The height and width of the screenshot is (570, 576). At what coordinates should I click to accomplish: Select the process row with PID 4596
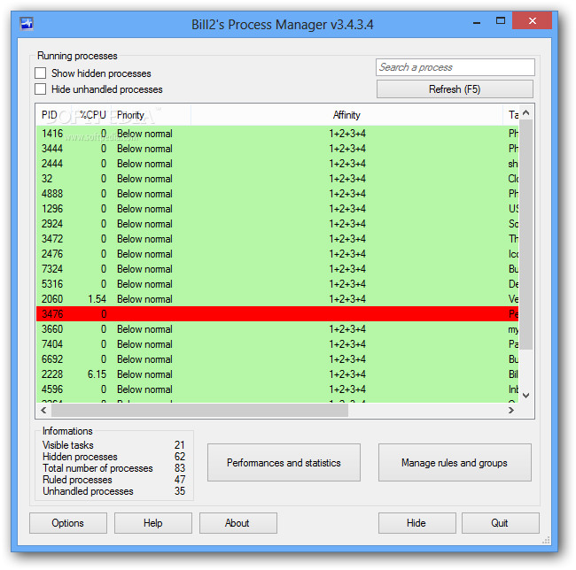coord(277,389)
